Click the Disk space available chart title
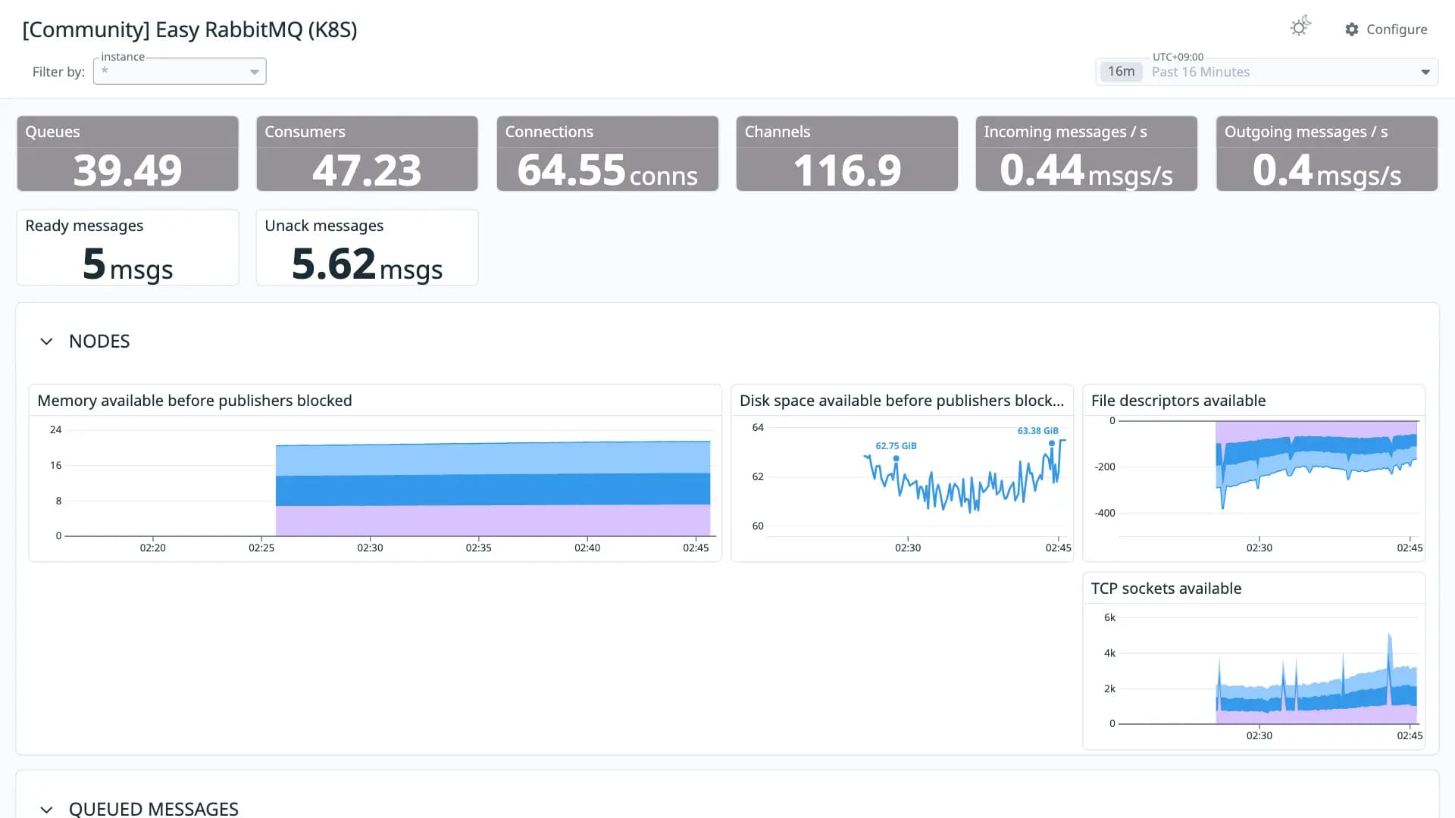The image size is (1455, 818). pyautogui.click(x=902, y=401)
